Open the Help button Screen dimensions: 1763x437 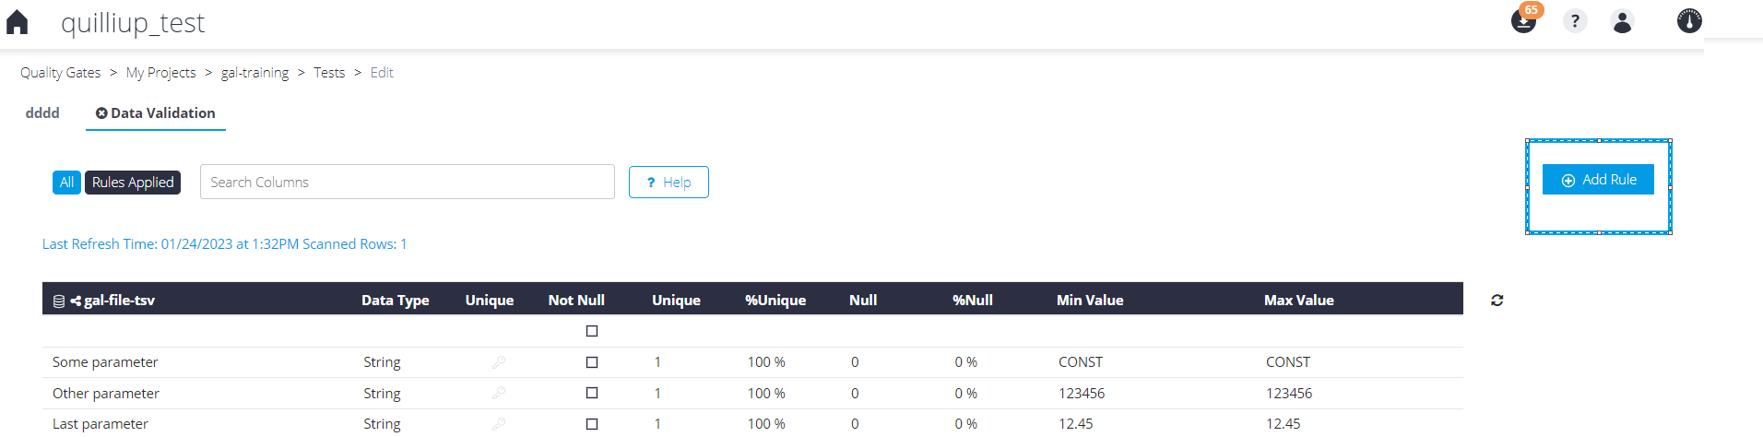click(669, 183)
